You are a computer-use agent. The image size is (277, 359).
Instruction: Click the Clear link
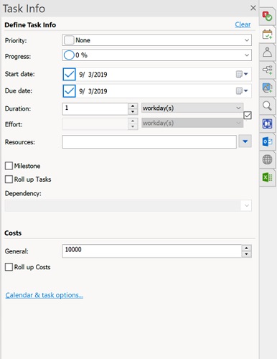point(243,24)
